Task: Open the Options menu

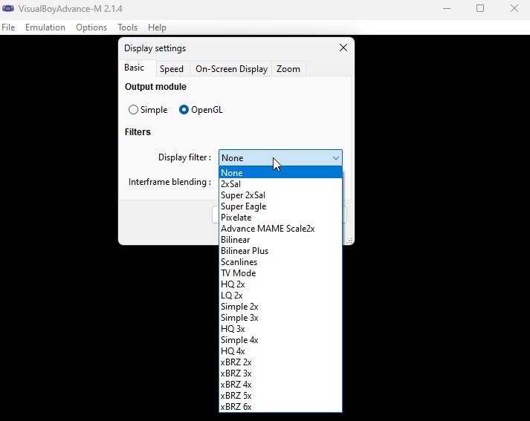Action: point(91,27)
